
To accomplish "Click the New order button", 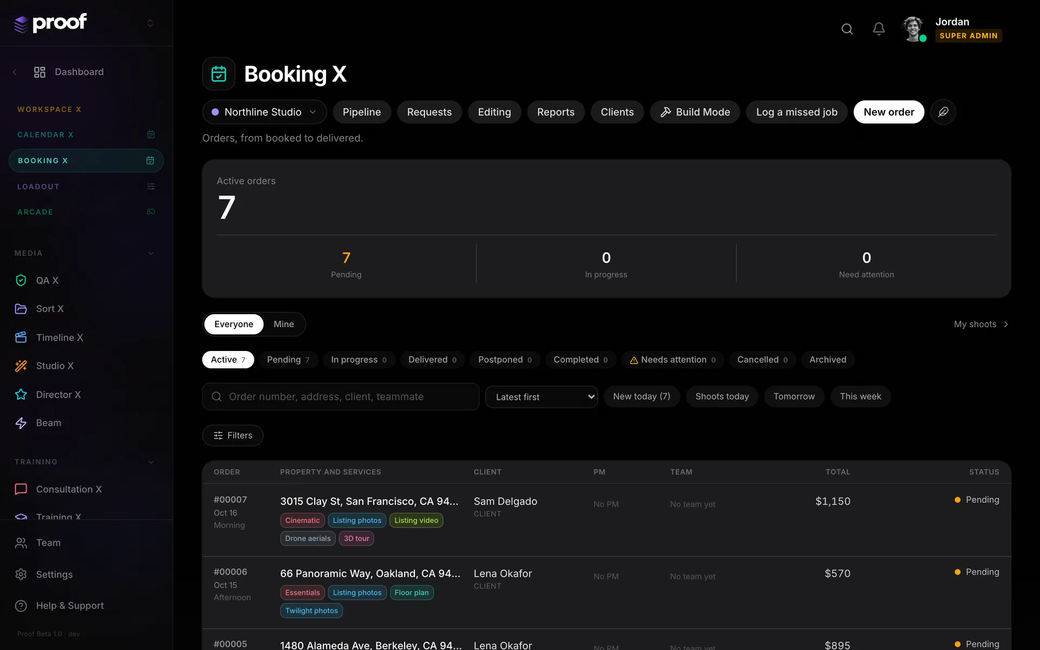I will (x=889, y=112).
